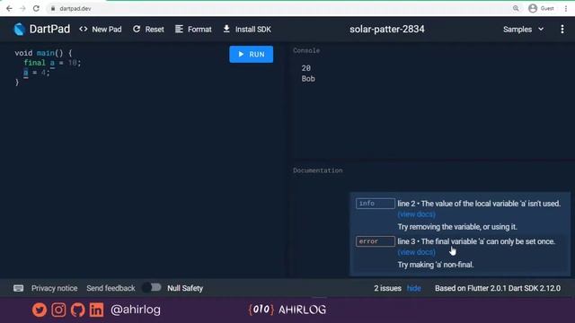Click the Flutter 2.0.1 Dart SDK version text
This screenshot has width=575, height=323.
coord(498,288)
